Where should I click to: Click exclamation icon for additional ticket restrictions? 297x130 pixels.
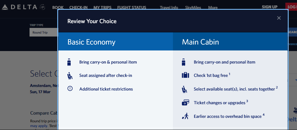(70, 89)
